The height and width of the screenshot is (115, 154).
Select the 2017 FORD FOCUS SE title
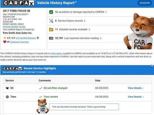tap(16, 11)
